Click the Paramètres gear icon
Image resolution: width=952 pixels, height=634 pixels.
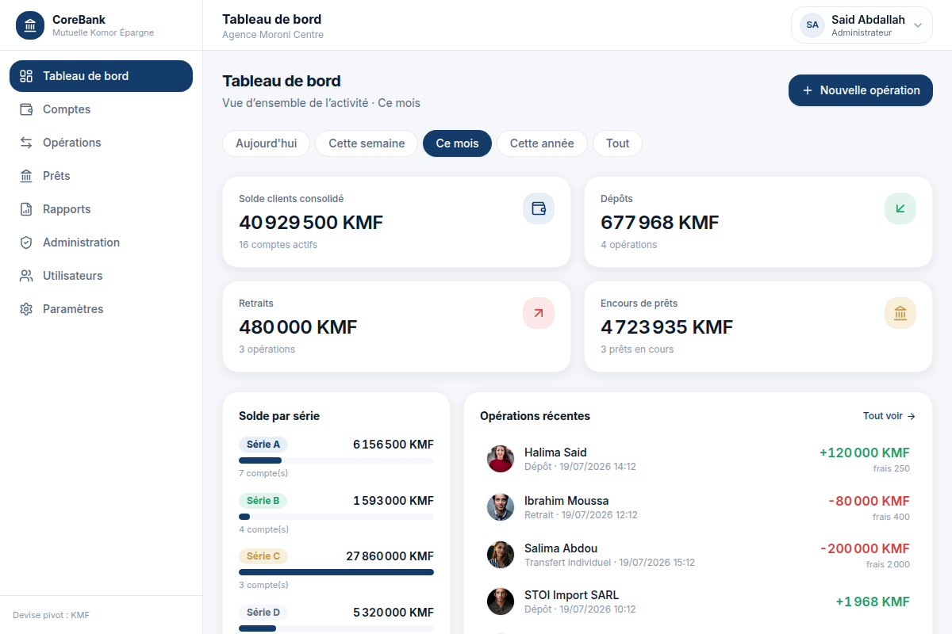pyautogui.click(x=26, y=309)
